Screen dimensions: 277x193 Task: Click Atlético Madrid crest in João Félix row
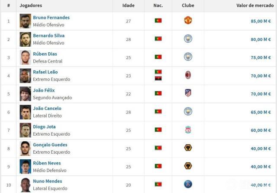click(188, 93)
